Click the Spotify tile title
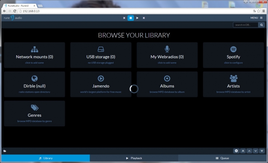Image resolution: width=268 pixels, height=163 pixels. click(233, 57)
